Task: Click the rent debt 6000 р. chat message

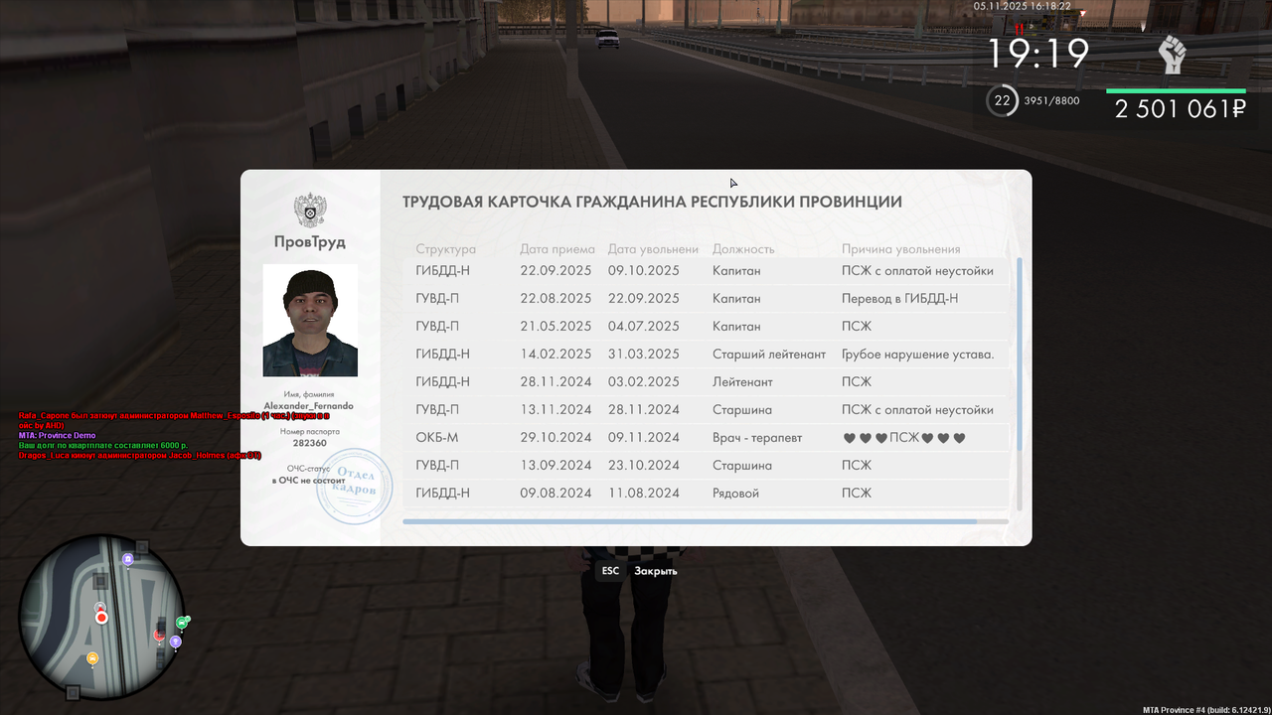Action: point(103,445)
